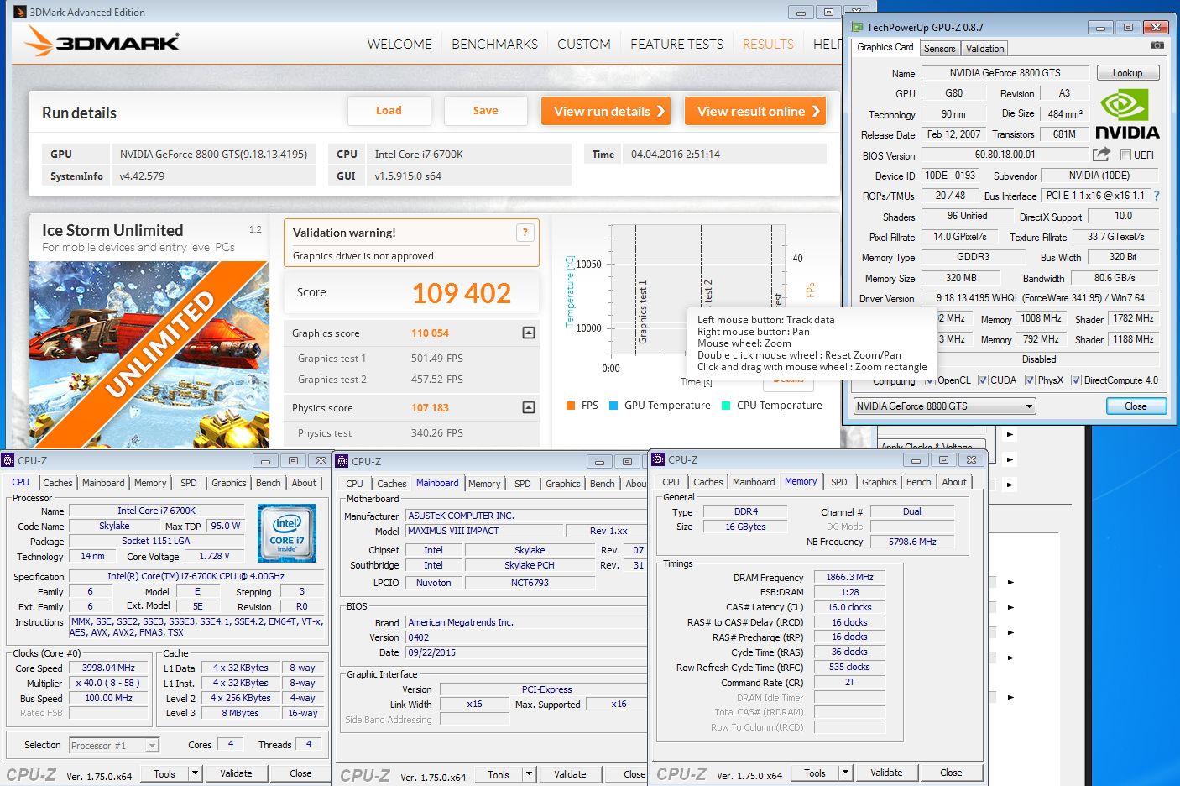Toggle the OpenCL checkbox
The image size is (1180, 786).
[x=930, y=380]
